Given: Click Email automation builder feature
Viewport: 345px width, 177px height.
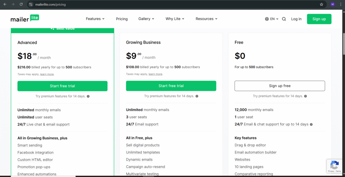Looking at the screenshot, I should point(255,152).
